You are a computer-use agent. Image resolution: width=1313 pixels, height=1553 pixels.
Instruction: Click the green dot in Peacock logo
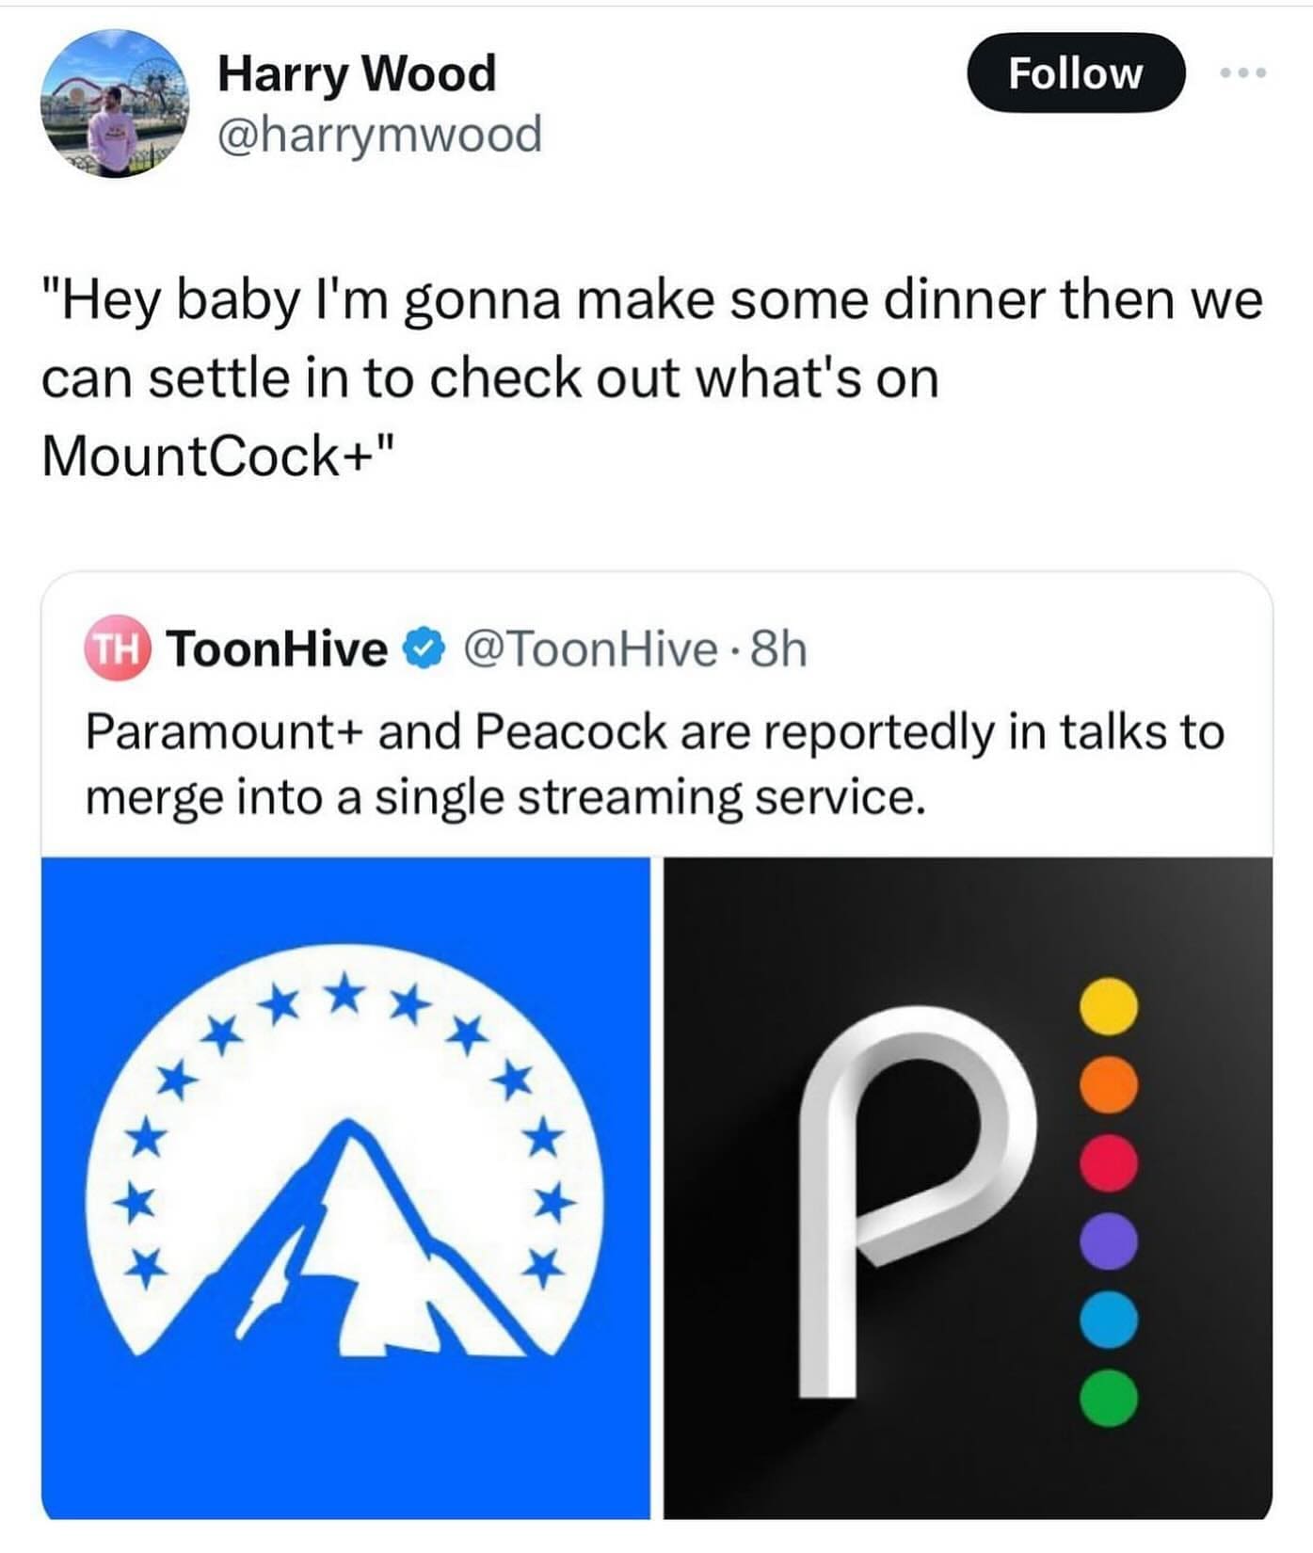[1108, 1398]
